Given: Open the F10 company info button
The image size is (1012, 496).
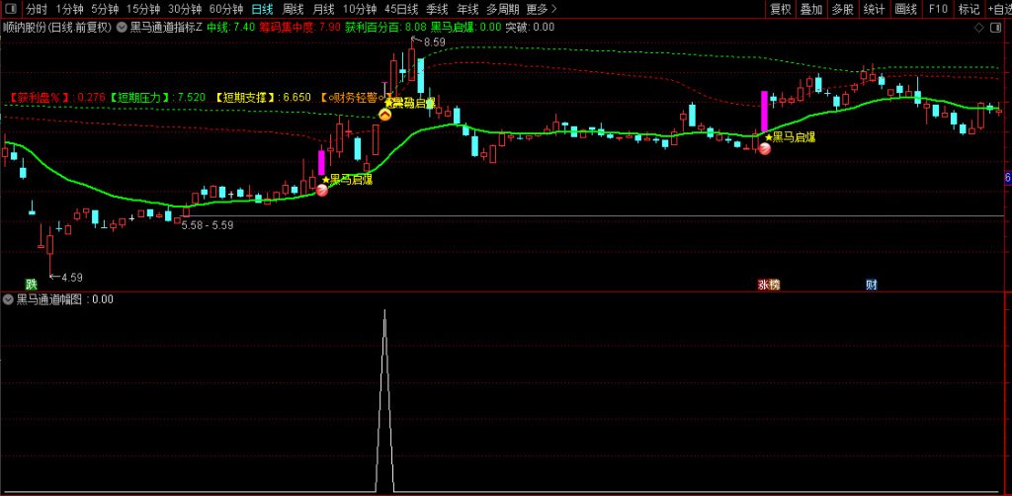Looking at the screenshot, I should [938, 9].
